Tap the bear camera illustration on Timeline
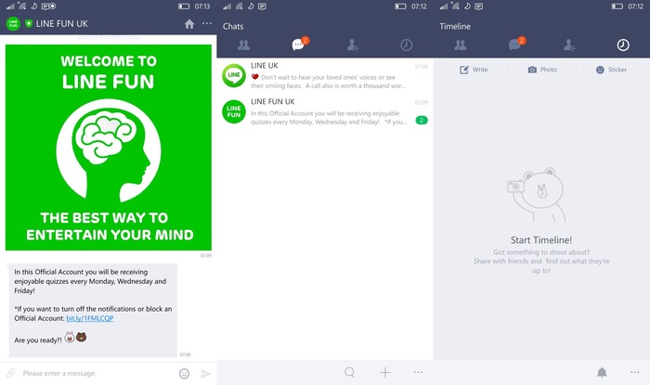The height and width of the screenshot is (385, 650). [538, 195]
